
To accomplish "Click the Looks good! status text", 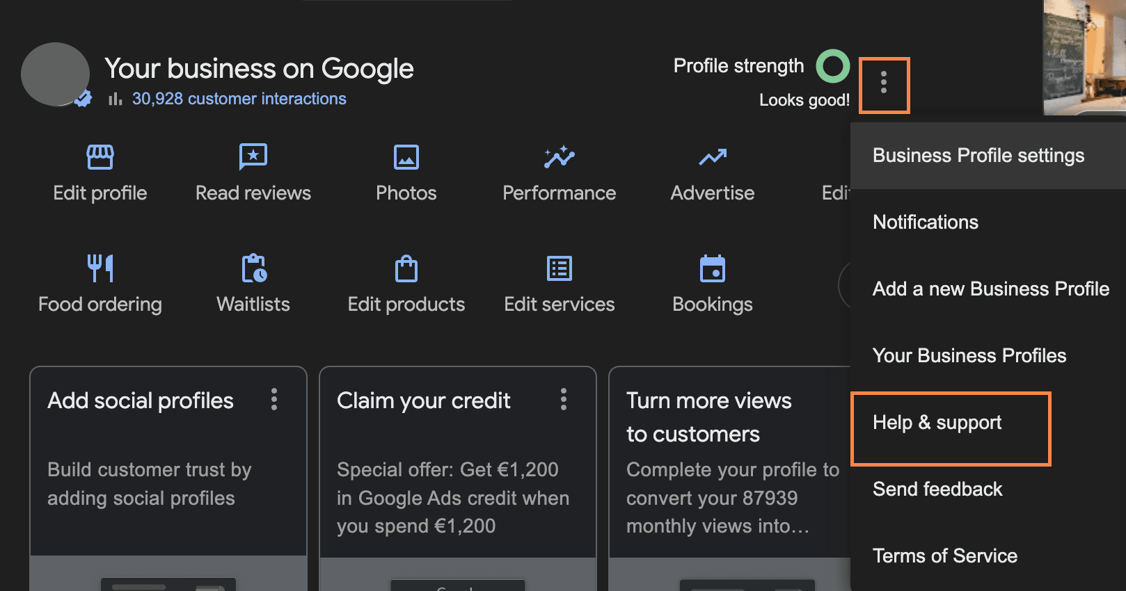I will point(804,100).
